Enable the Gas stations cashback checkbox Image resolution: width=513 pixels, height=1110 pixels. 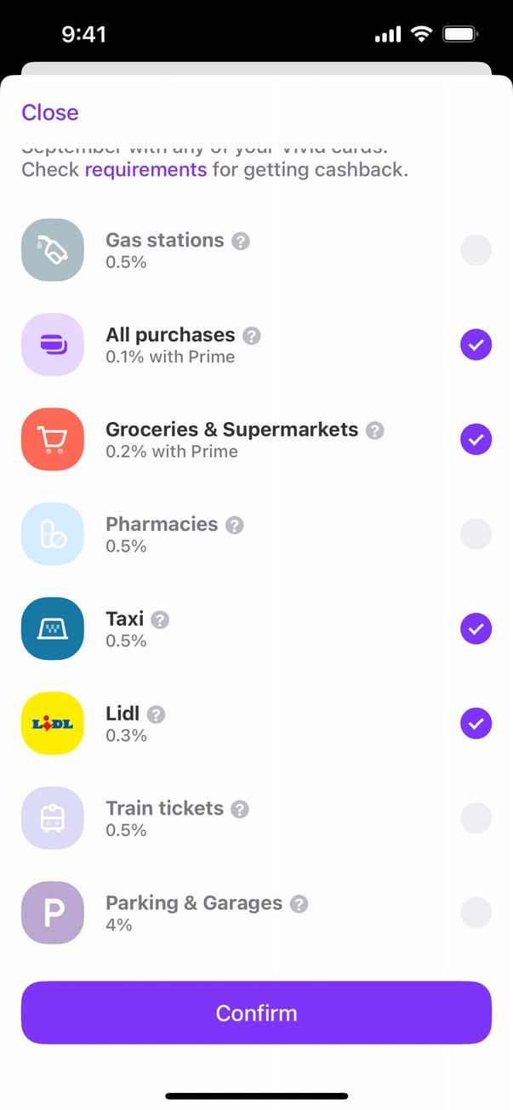476,250
